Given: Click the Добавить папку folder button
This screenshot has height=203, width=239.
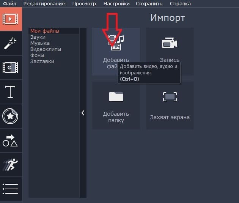Looking at the screenshot, I should coord(116,105).
